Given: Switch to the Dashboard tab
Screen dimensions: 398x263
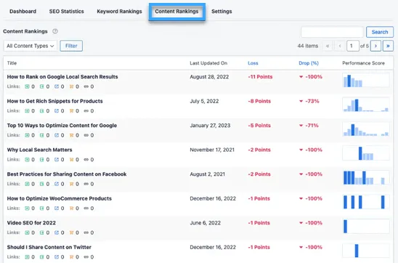Looking at the screenshot, I should click(x=23, y=12).
